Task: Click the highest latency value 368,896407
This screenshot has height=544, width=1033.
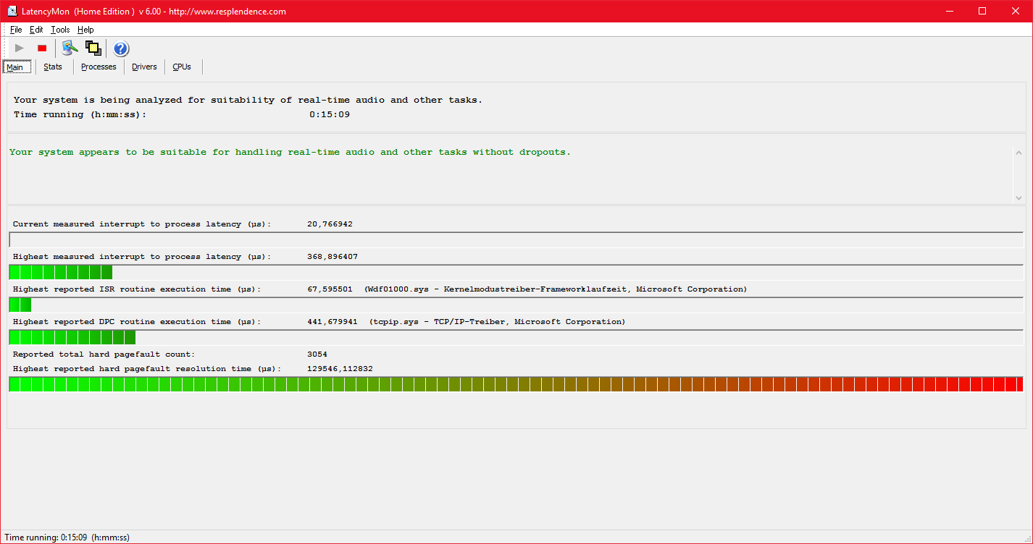Action: point(333,257)
